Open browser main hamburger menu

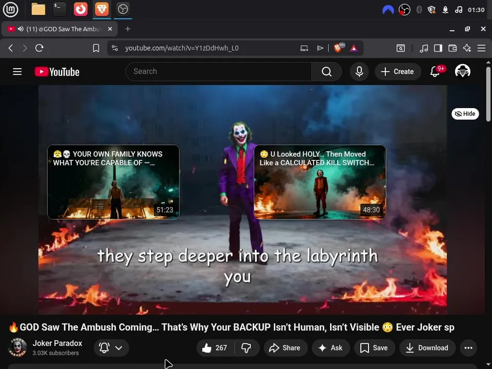click(481, 48)
